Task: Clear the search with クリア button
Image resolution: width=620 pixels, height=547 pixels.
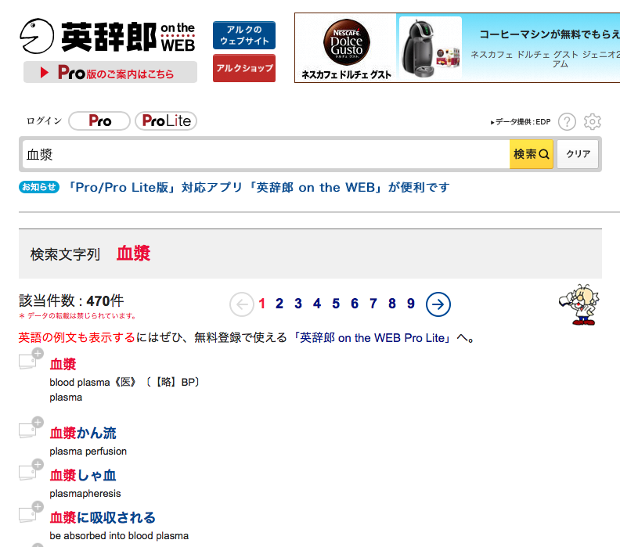Action: [x=578, y=154]
